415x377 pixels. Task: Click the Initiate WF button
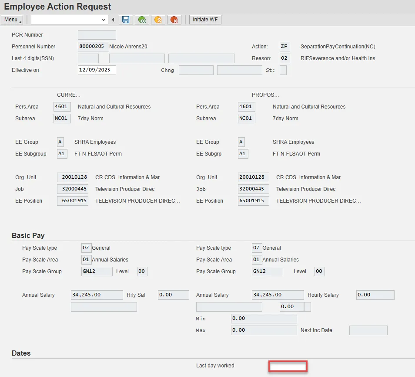(205, 20)
